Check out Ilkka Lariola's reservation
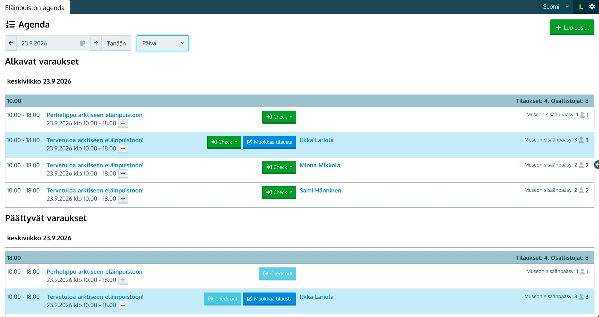Screen dimensions: 599x317 click(x=222, y=299)
